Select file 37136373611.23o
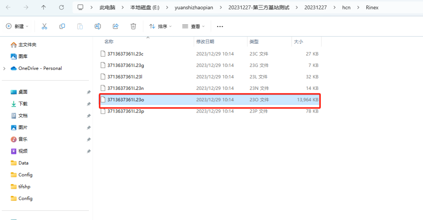Image resolution: width=423 pixels, height=220 pixels. pyautogui.click(x=210, y=100)
